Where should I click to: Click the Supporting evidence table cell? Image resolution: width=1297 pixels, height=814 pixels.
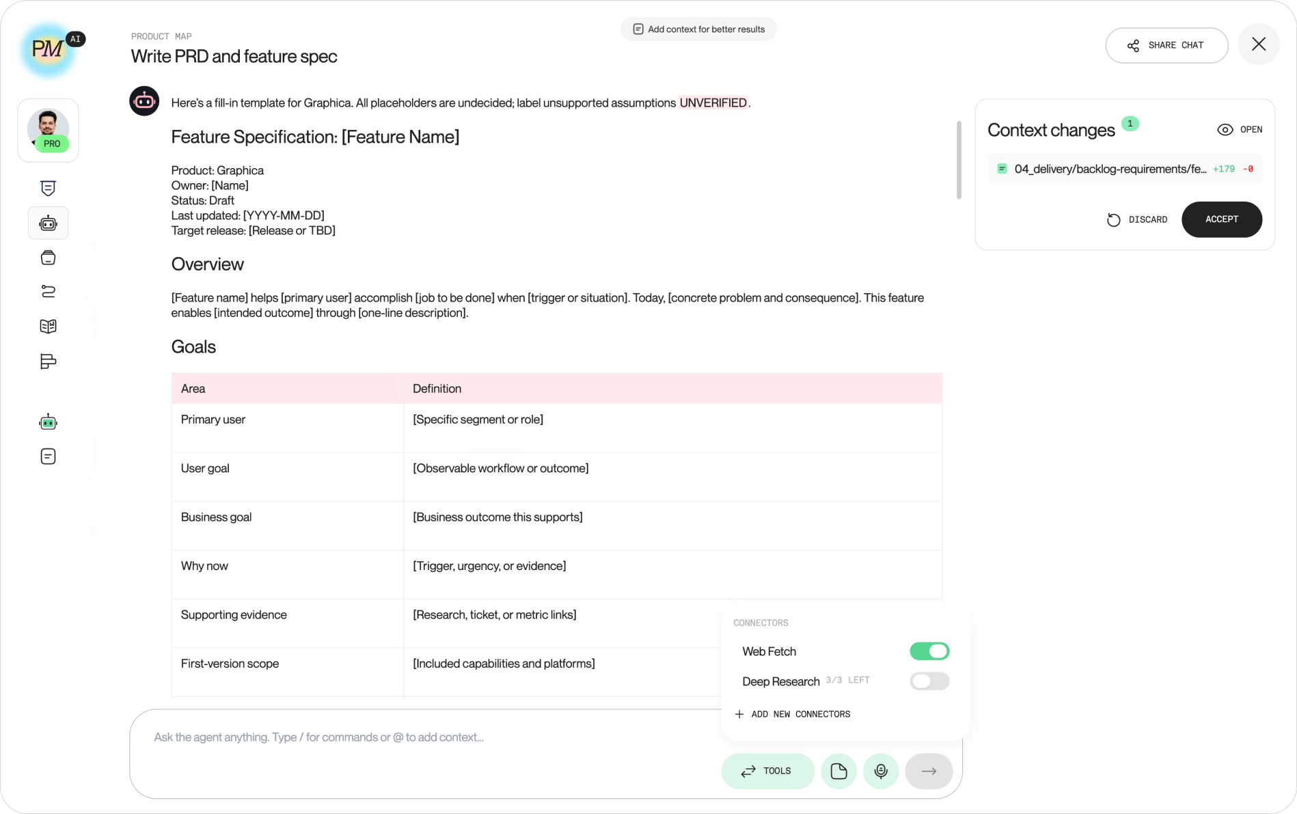pos(287,623)
